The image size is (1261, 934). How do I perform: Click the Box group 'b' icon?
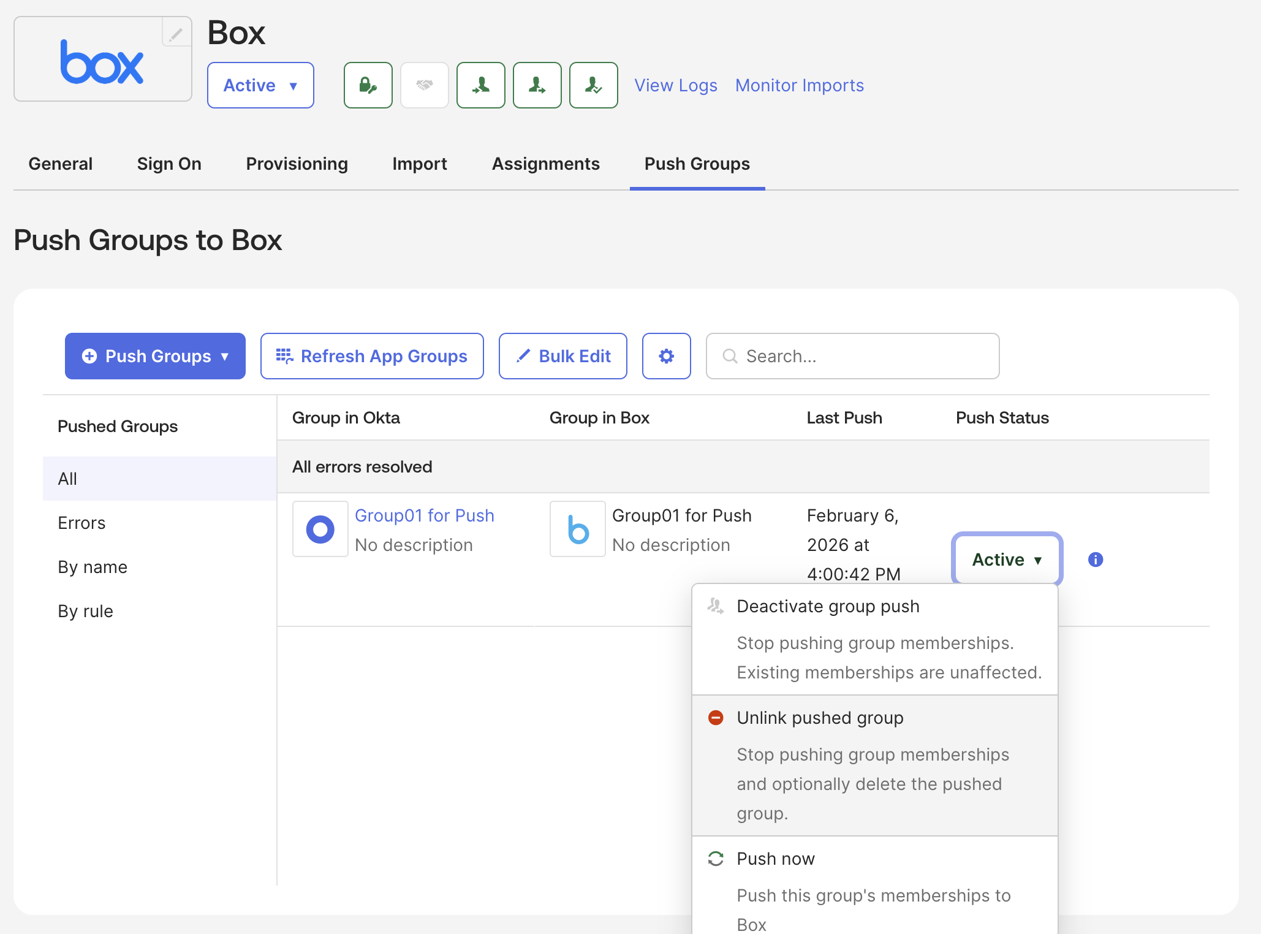(x=577, y=529)
